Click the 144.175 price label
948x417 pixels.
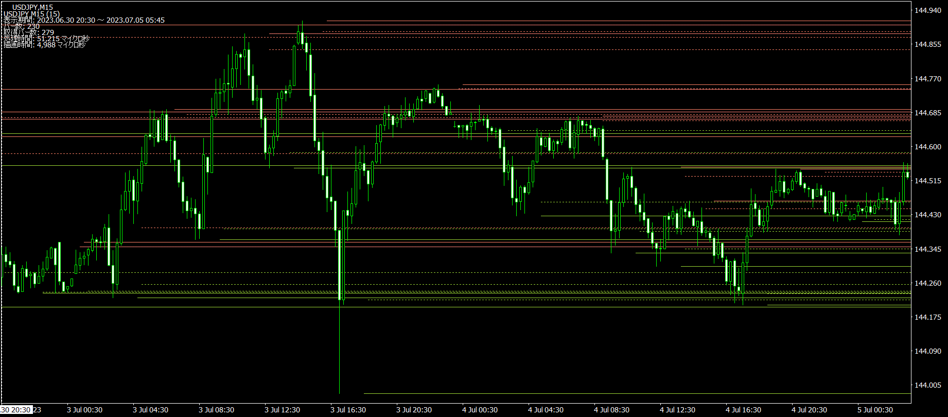point(928,317)
